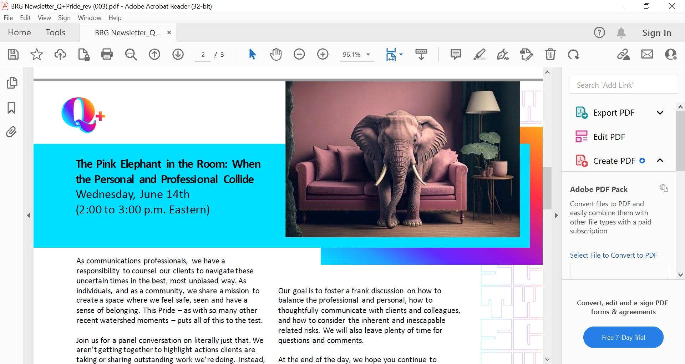This screenshot has height=364, width=685.
Task: Switch to the Home tab
Action: click(x=19, y=32)
